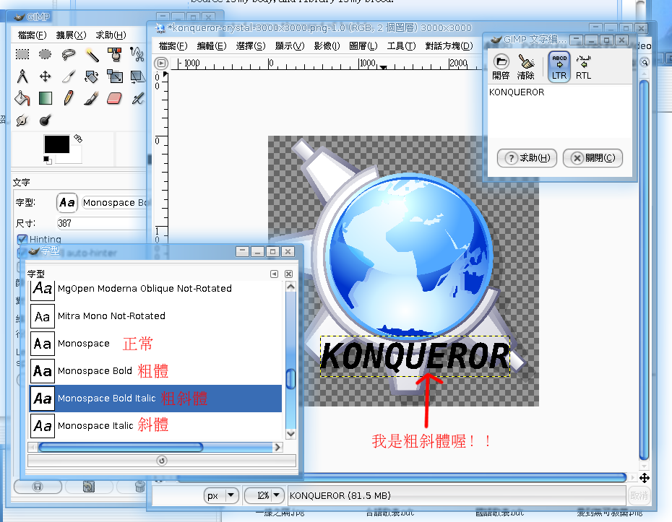Click image navigation cross icon

(x=644, y=478)
